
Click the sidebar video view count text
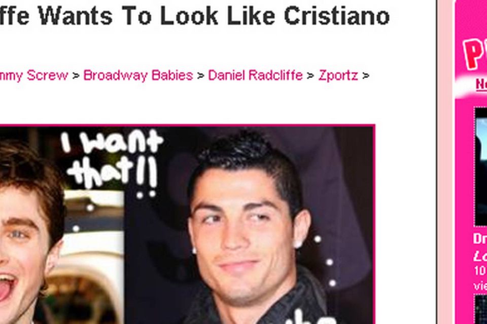pyautogui.click(x=480, y=278)
